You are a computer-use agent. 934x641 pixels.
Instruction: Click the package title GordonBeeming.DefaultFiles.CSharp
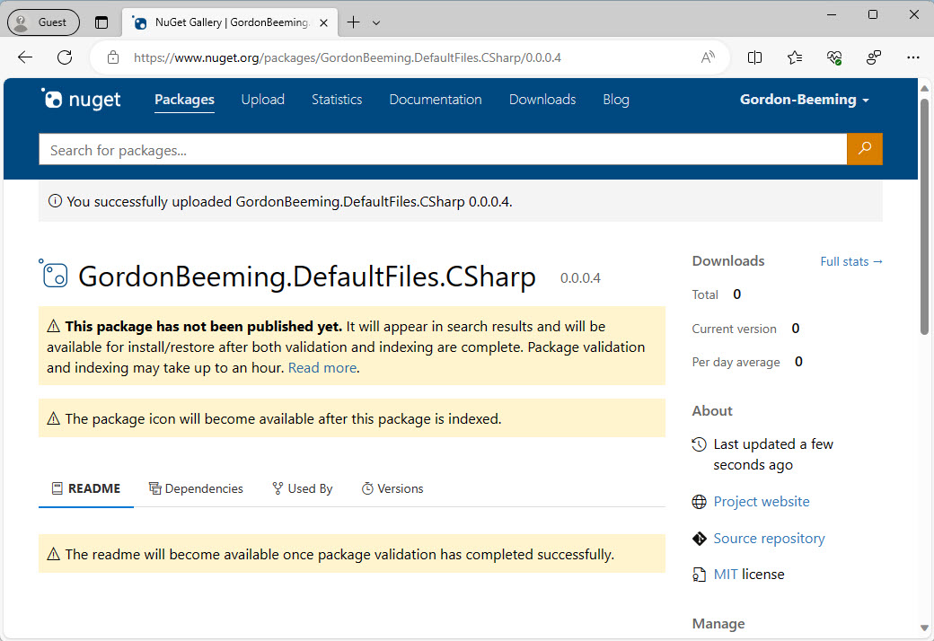click(307, 277)
